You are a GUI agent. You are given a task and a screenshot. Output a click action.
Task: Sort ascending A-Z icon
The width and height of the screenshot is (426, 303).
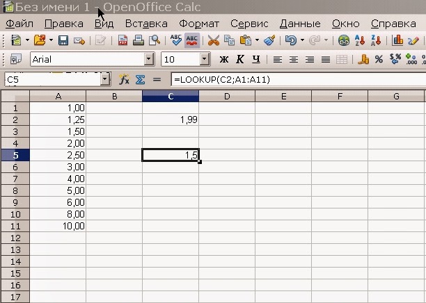click(360, 40)
